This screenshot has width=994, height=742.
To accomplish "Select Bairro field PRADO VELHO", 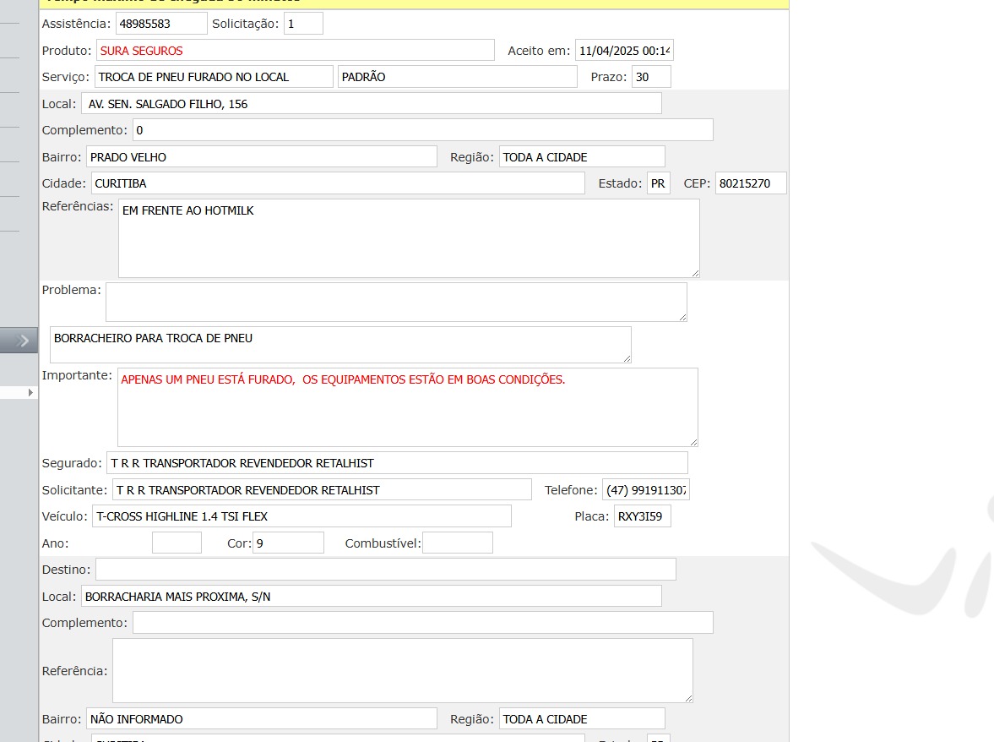I will click(x=262, y=156).
